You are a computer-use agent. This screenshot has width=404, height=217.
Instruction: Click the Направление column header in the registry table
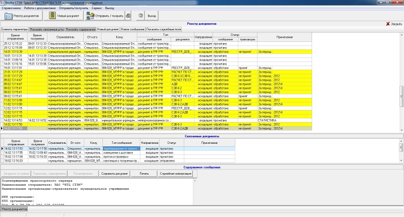coord(204,37)
